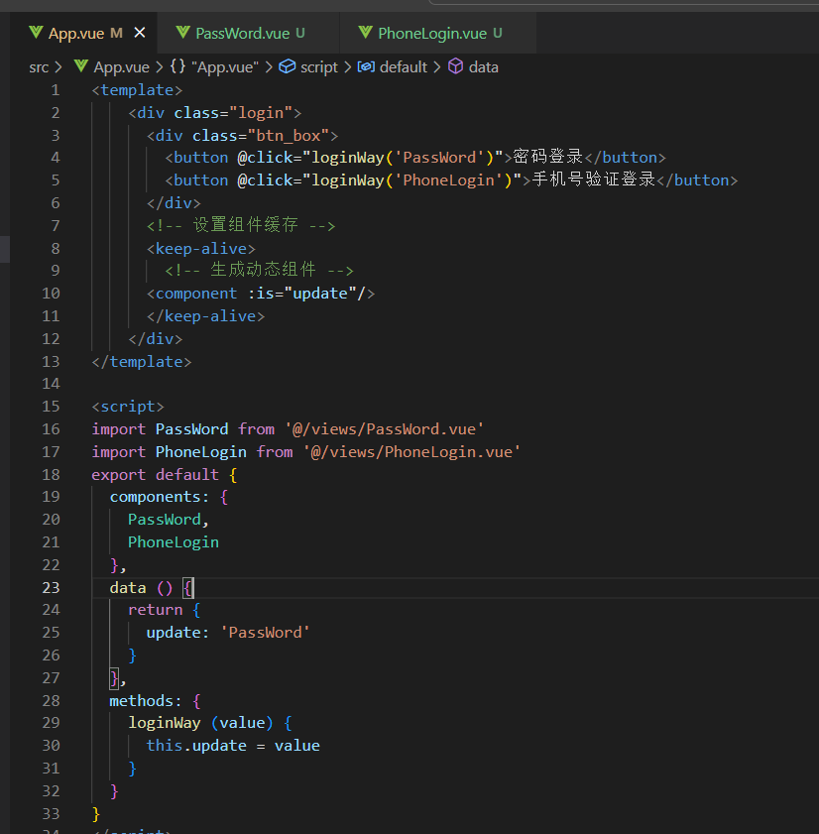Open the PassWord.vue tab

click(x=250, y=34)
